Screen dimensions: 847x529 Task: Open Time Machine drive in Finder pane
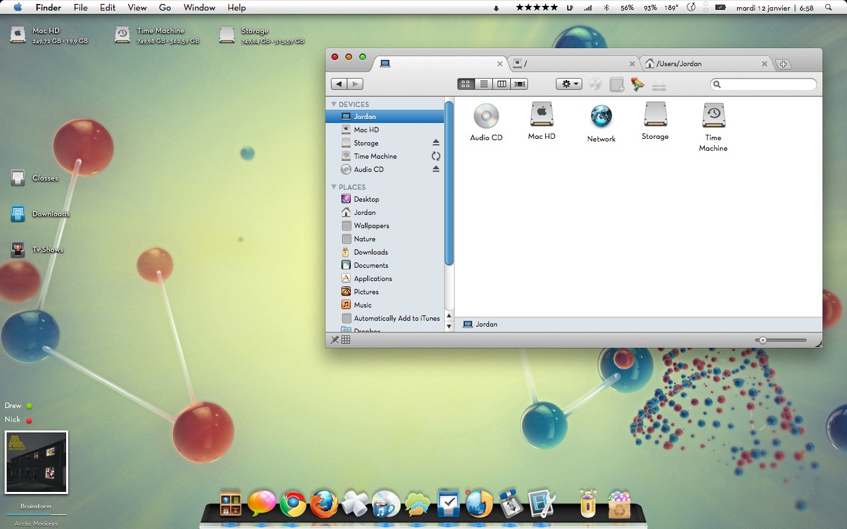click(x=713, y=116)
